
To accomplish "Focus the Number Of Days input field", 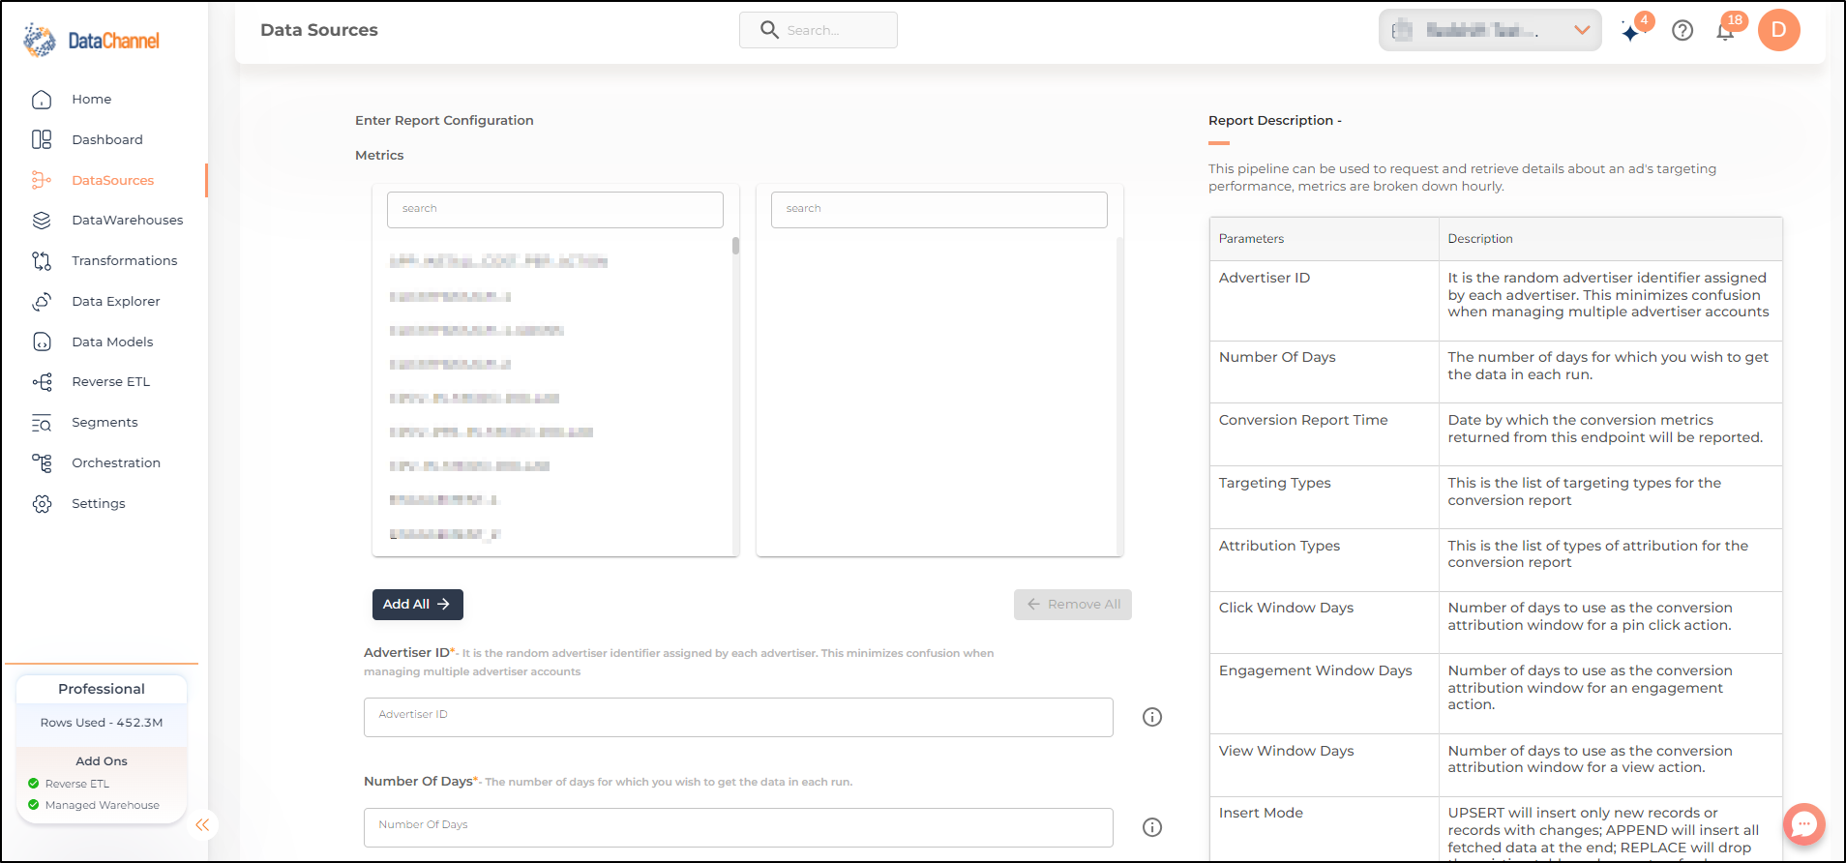I will [738, 827].
